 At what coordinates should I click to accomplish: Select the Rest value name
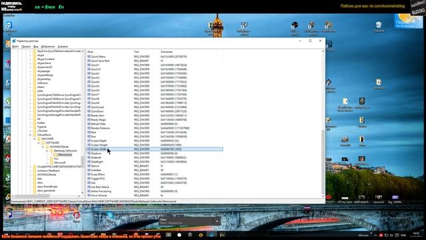[93, 132]
